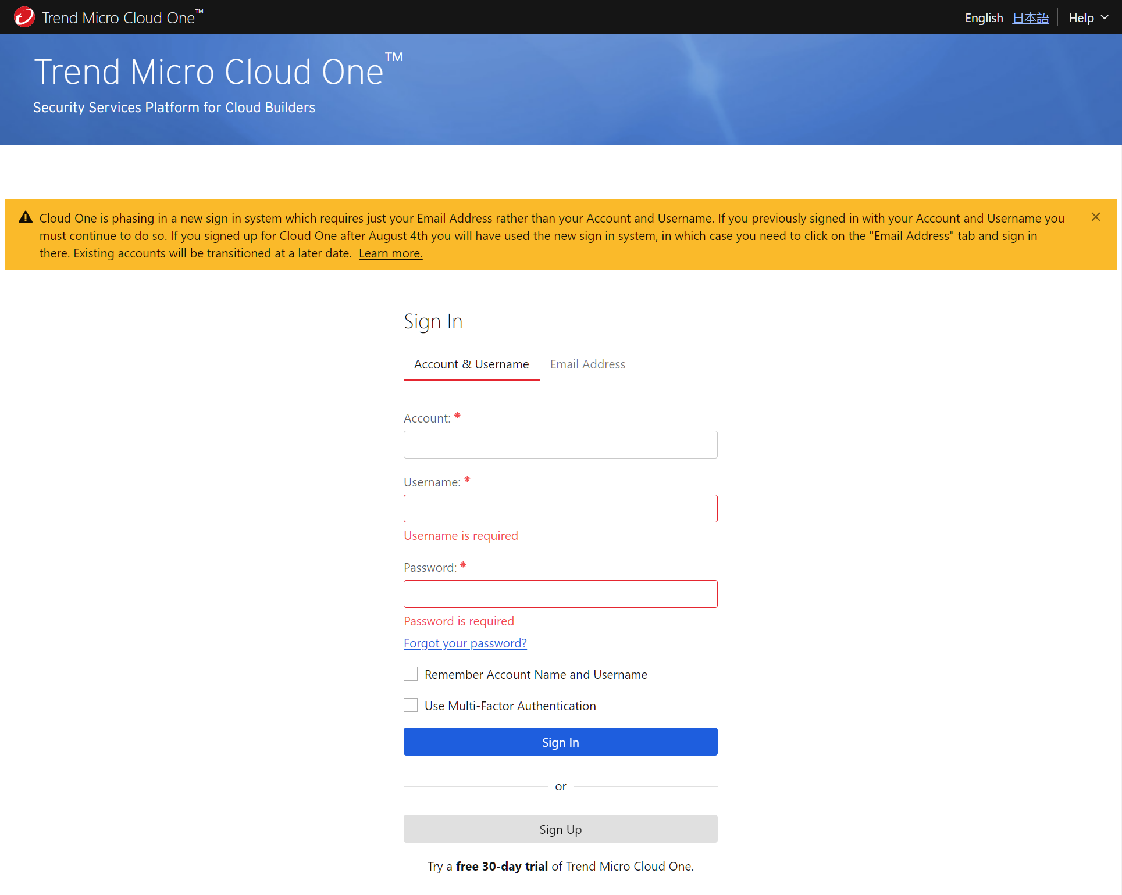Click Forgot your password link
This screenshot has width=1122, height=895.
(x=465, y=643)
